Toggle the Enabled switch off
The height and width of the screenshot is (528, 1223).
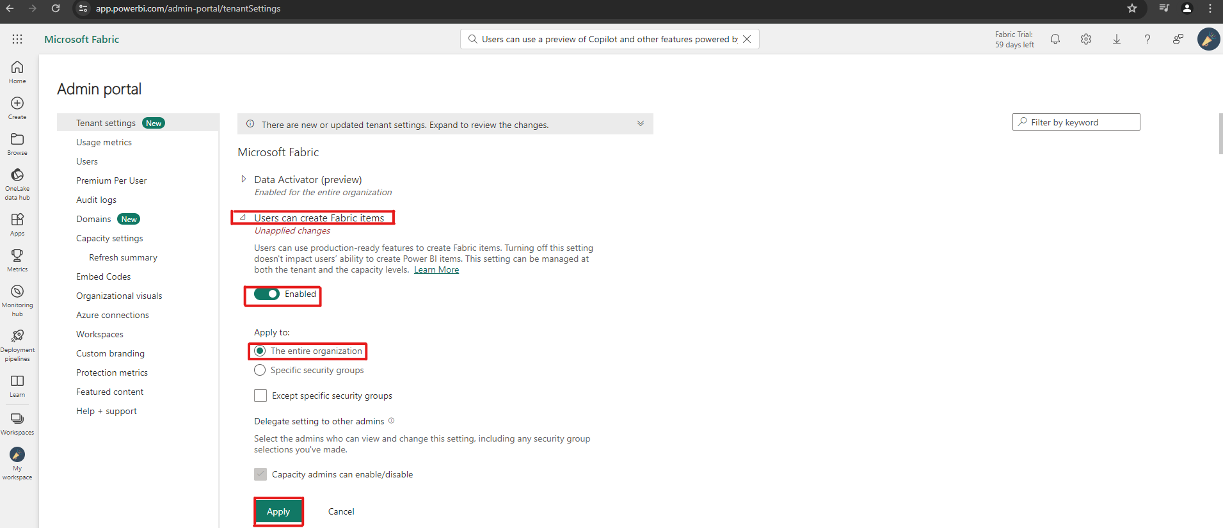point(267,294)
